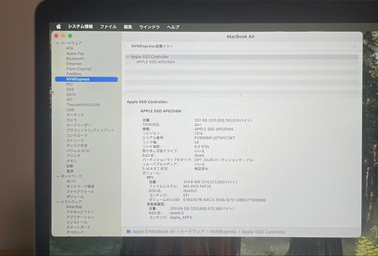Select Bluetooth in the hardware sidebar
378x256 pixels.
click(x=75, y=58)
